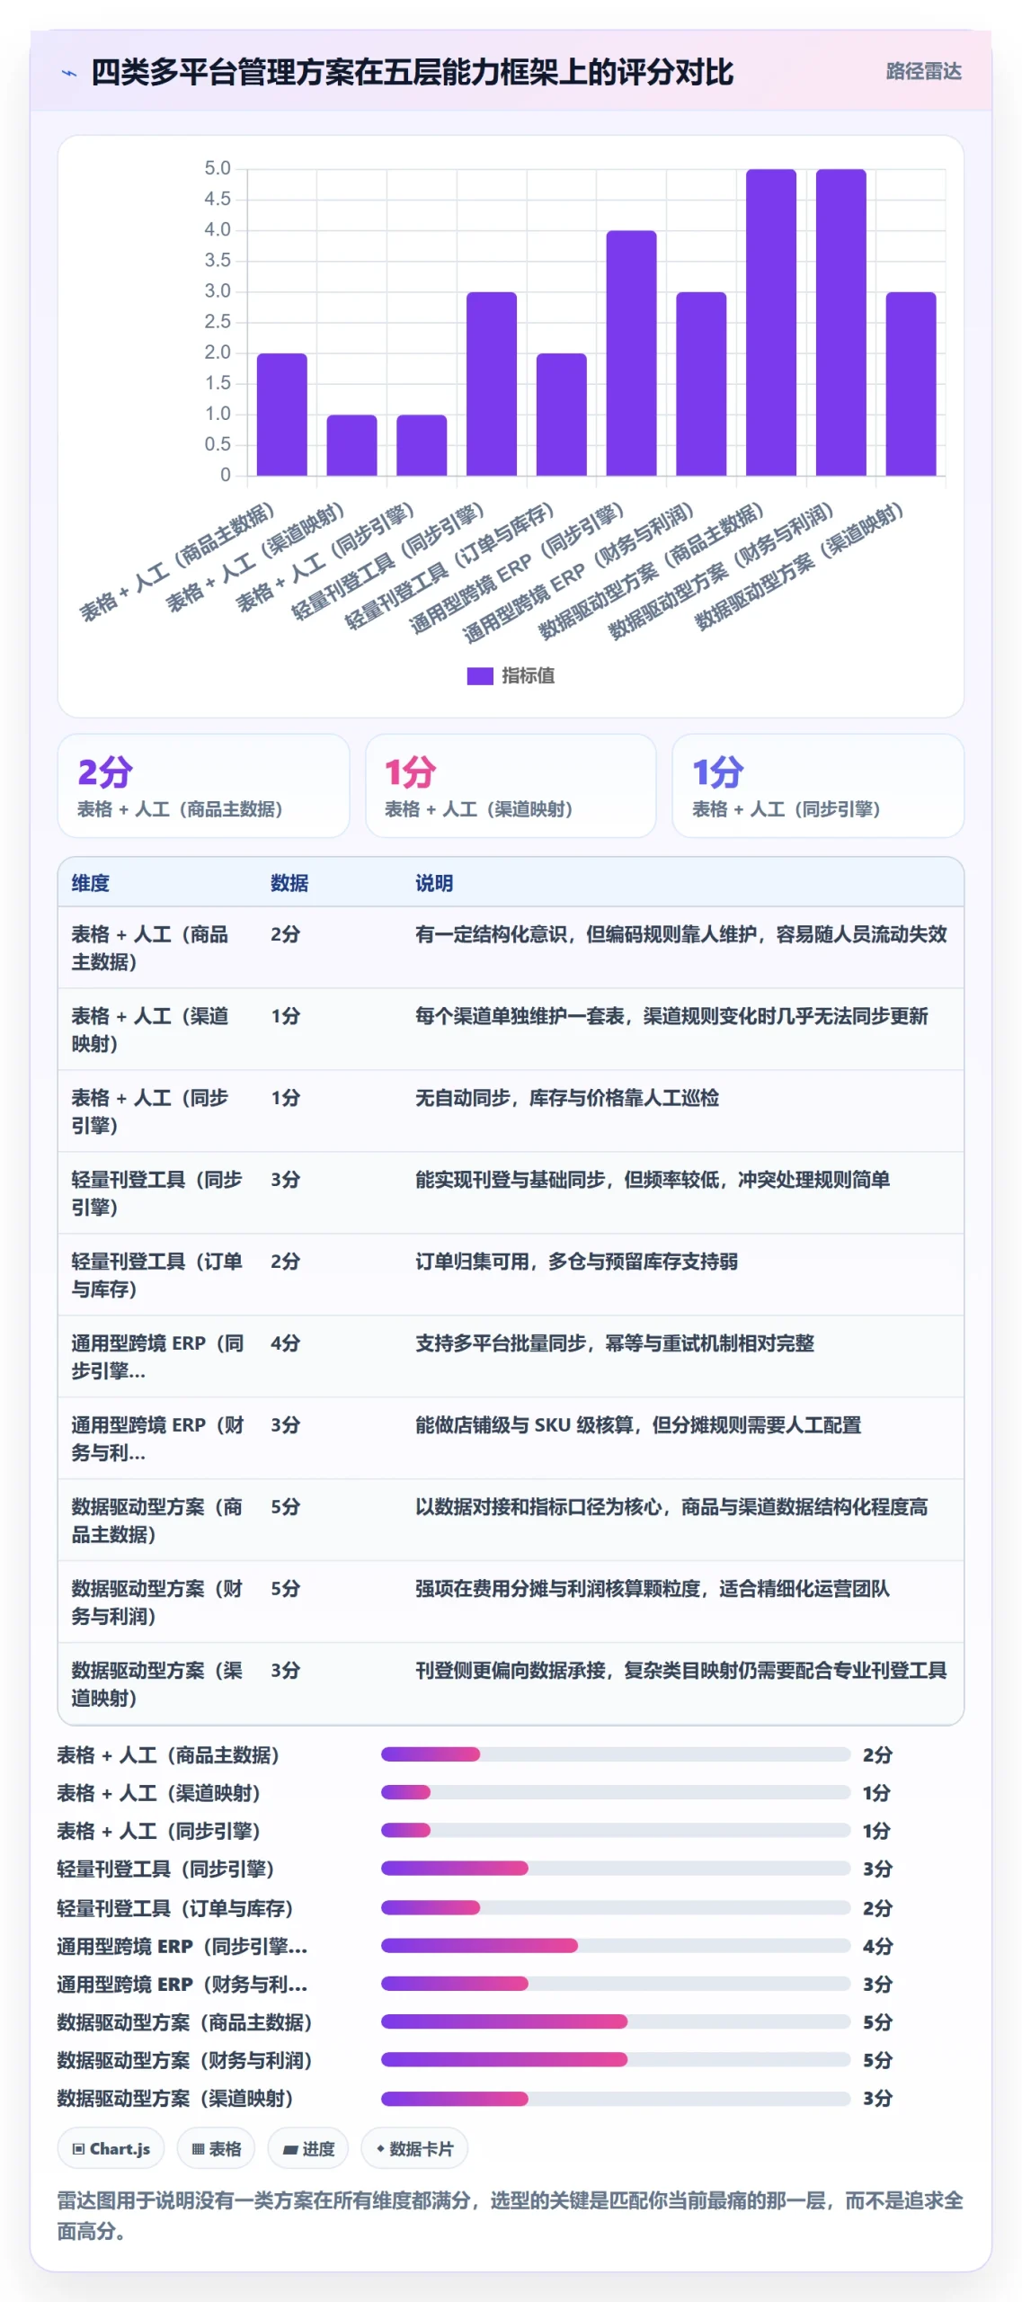The image size is (1022, 2302).
Task: Click table cell 通用型跨境 ERP（财务与利…
Action: [158, 1438]
